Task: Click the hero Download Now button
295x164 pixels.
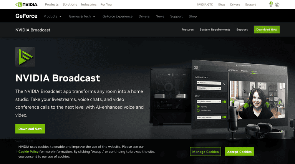Action: pos(30,129)
